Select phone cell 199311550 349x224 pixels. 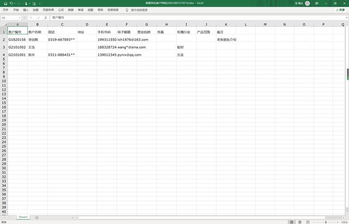pyautogui.click(x=107, y=40)
